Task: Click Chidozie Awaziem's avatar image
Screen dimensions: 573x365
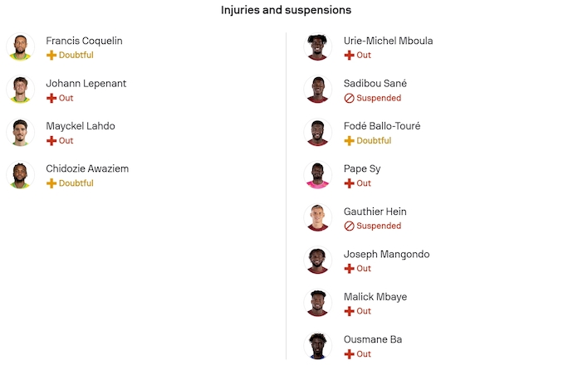Action: tap(20, 175)
